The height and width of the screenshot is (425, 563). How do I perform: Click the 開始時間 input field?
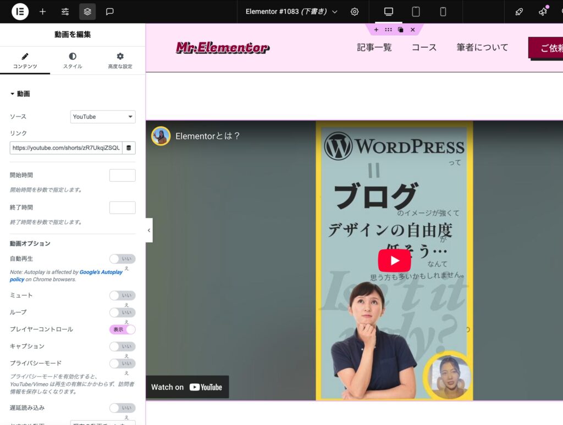pos(122,176)
